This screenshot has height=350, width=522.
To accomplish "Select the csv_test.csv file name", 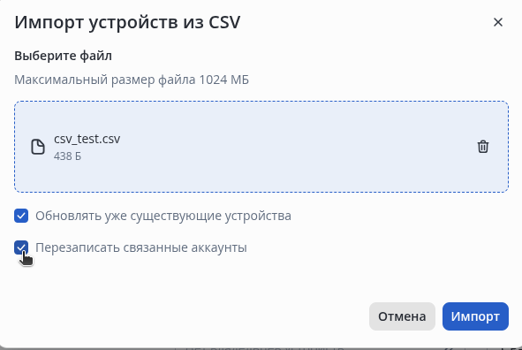I will click(87, 139).
